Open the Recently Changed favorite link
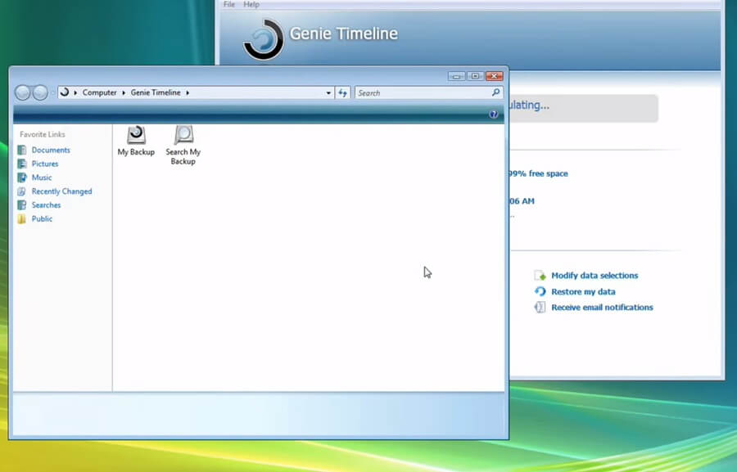The width and height of the screenshot is (737, 472). pos(61,191)
